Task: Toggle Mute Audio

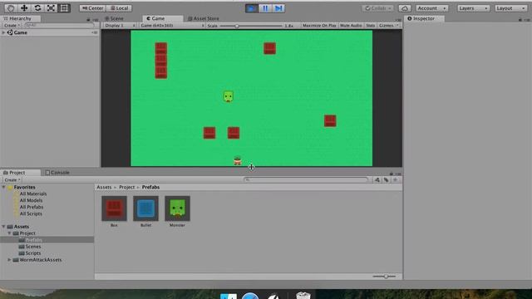Action: click(351, 26)
